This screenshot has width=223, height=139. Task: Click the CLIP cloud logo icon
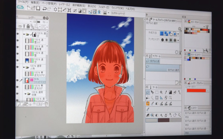pos(21,7)
